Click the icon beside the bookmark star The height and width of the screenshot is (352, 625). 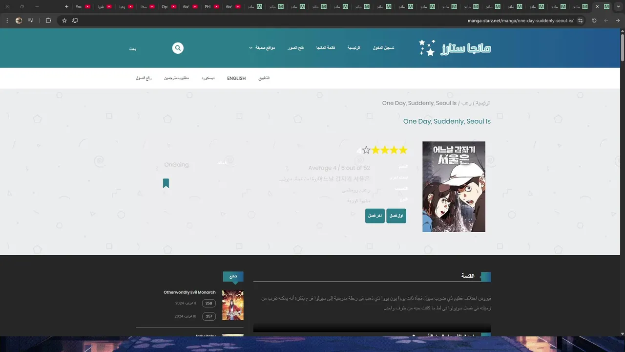(75, 21)
